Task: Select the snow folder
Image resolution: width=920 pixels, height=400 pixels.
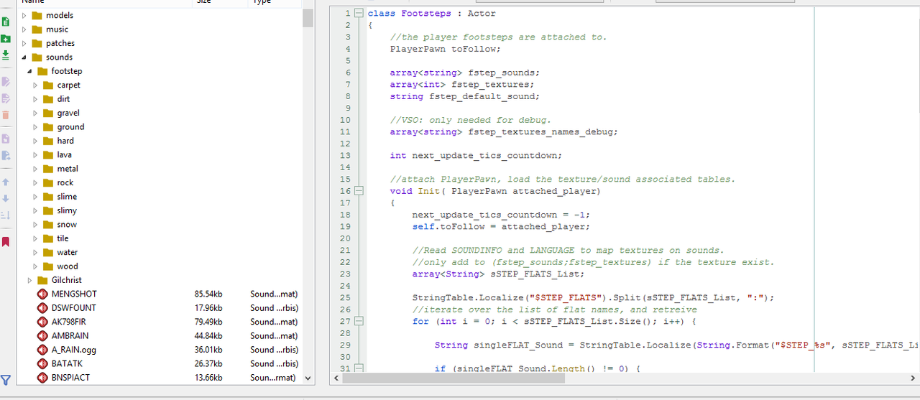Action: click(67, 225)
